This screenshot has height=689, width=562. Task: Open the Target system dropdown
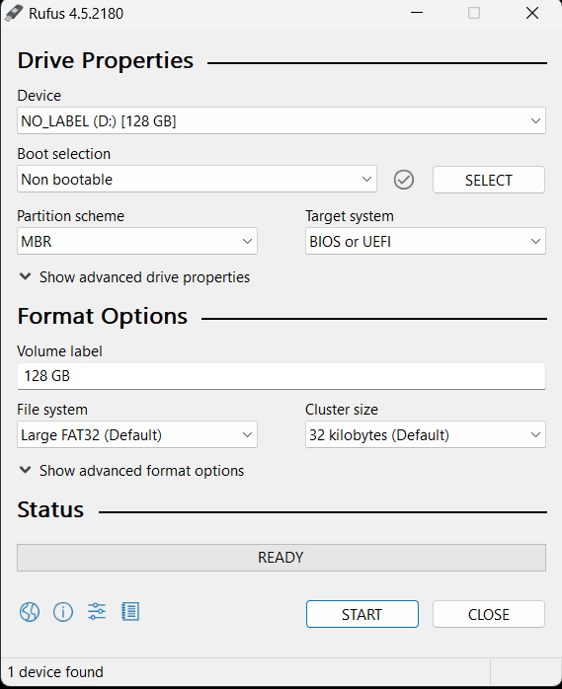click(x=426, y=241)
